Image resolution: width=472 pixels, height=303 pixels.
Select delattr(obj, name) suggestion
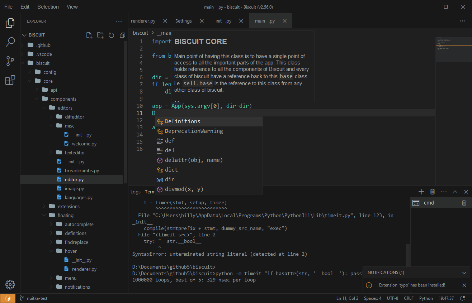coord(209,160)
